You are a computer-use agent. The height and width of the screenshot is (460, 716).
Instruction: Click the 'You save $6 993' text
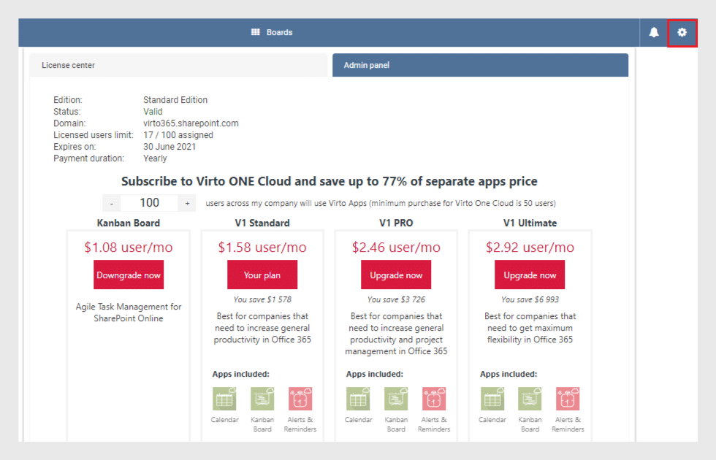coord(530,299)
